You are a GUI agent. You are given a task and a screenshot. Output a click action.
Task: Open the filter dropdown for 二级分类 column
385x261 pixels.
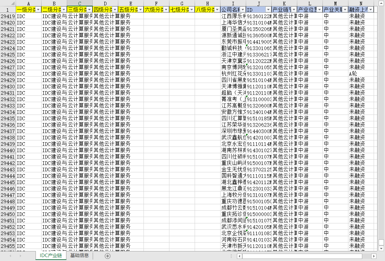64,10
